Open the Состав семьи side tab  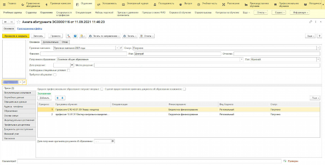point(19,116)
